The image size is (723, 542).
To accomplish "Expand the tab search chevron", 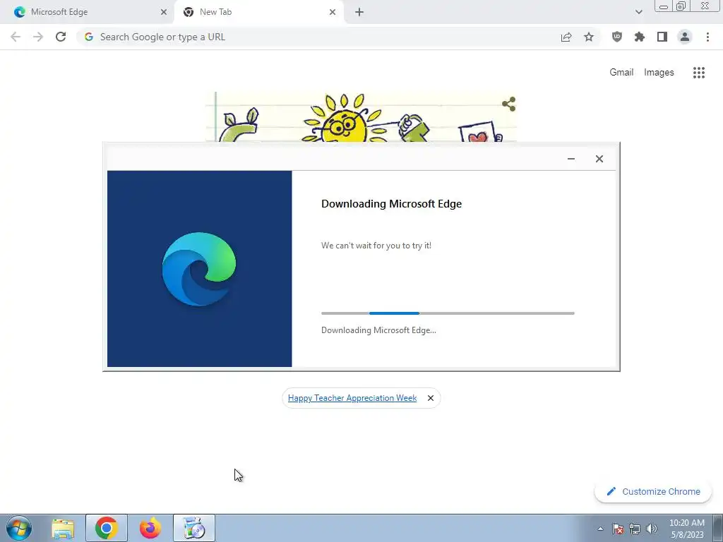I will (x=638, y=12).
